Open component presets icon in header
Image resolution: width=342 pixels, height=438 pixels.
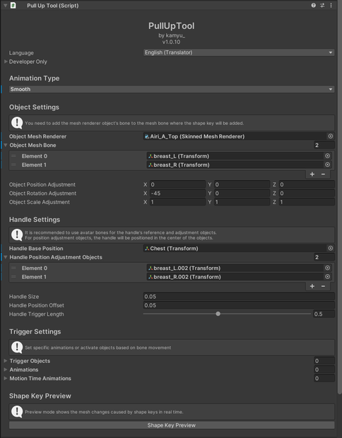coord(322,6)
